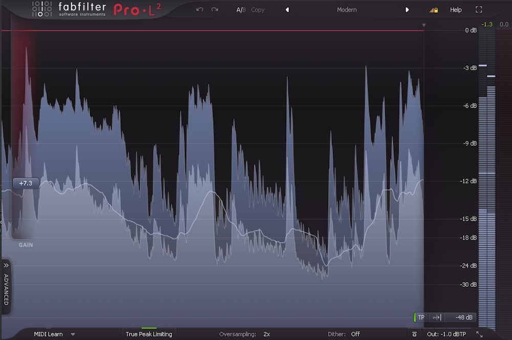
Task: Toggle the TP true peak metering button
Action: pyautogui.click(x=421, y=317)
